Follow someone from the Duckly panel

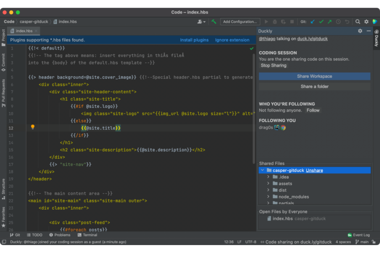point(313,110)
